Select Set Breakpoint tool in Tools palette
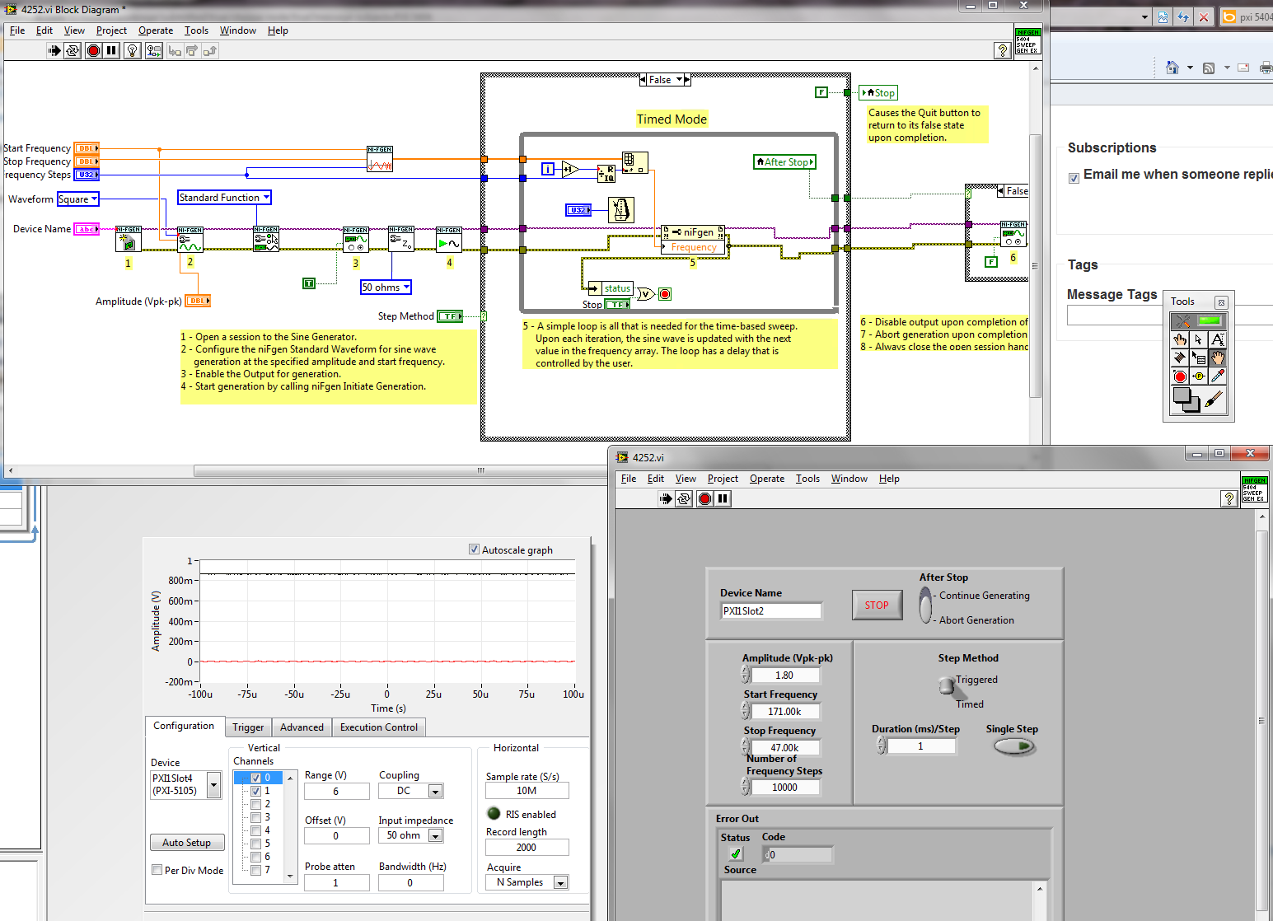Image resolution: width=1273 pixels, height=921 pixels. [x=1180, y=376]
